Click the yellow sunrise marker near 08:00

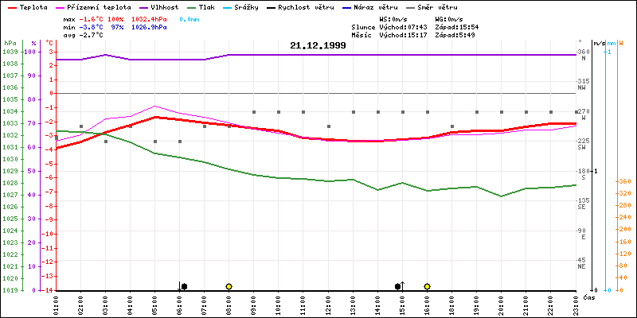pyautogui.click(x=229, y=286)
